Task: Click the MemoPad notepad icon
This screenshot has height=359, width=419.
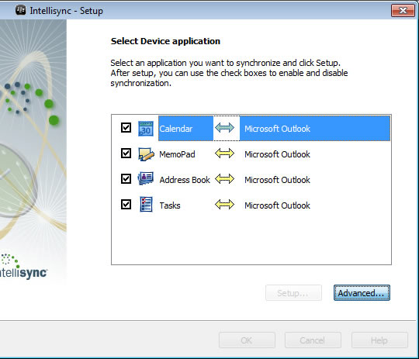Action: [x=146, y=154]
